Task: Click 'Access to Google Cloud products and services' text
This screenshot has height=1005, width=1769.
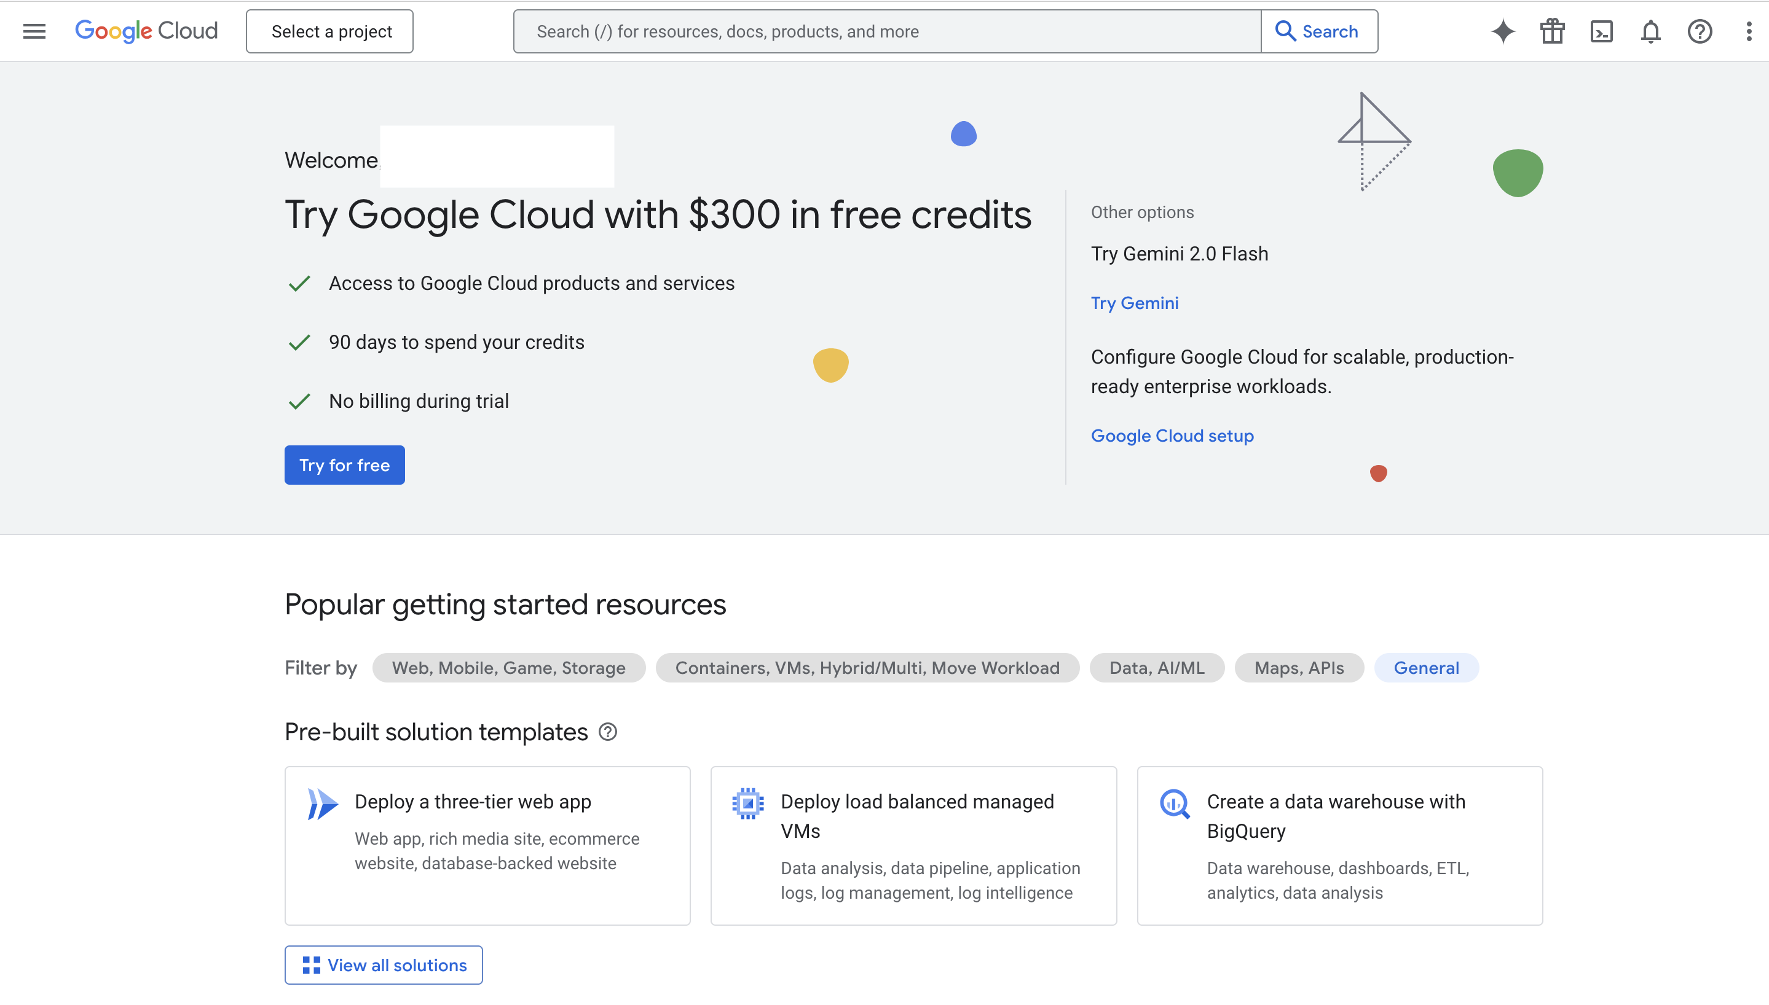Action: click(532, 283)
